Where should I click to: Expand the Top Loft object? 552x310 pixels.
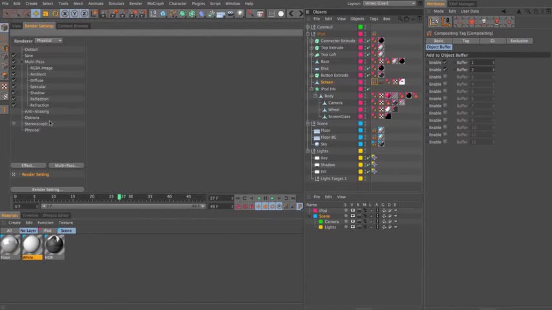pos(312,54)
